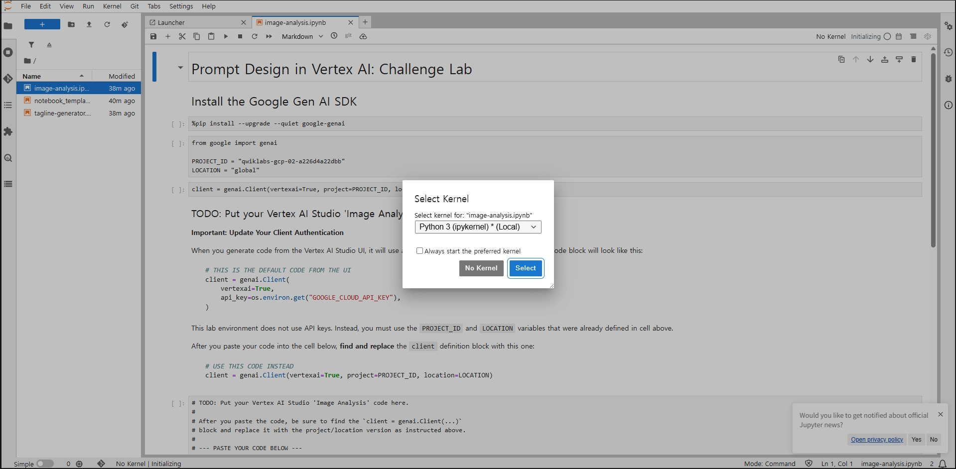Choose No Kernel button in dialog
Screen dimensions: 956x469
click(x=481, y=268)
